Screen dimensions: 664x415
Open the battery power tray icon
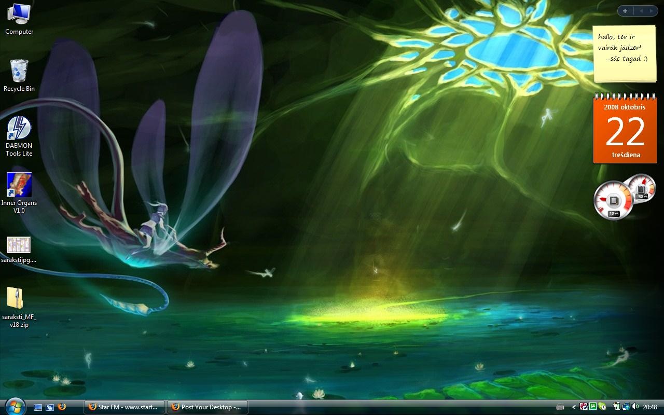tap(617, 407)
